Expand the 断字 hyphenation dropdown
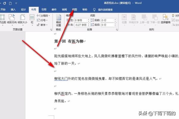This screenshot has width=179, height=119. click(x=42, y=25)
